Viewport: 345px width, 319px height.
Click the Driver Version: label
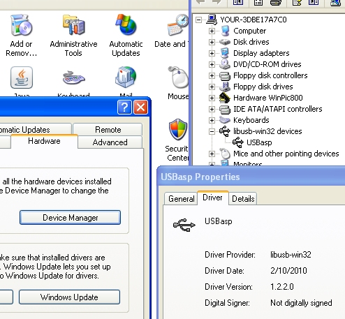pos(228,287)
